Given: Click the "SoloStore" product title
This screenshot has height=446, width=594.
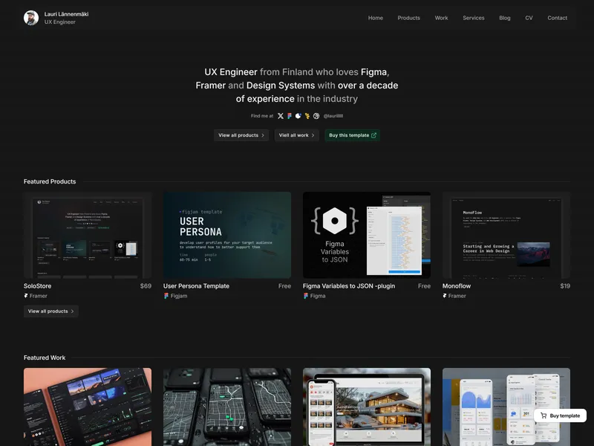Looking at the screenshot, I should click(38, 286).
